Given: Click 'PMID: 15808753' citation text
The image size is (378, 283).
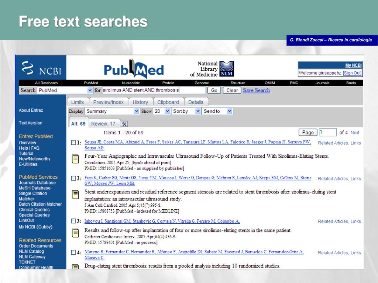Looking at the screenshot, I should click(x=100, y=211).
